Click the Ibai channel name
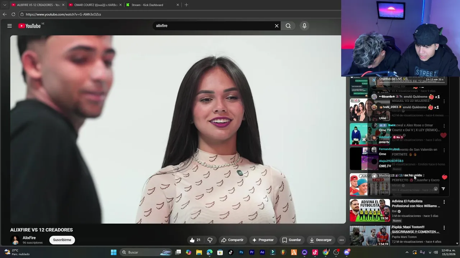460x258 pixels. (394, 211)
